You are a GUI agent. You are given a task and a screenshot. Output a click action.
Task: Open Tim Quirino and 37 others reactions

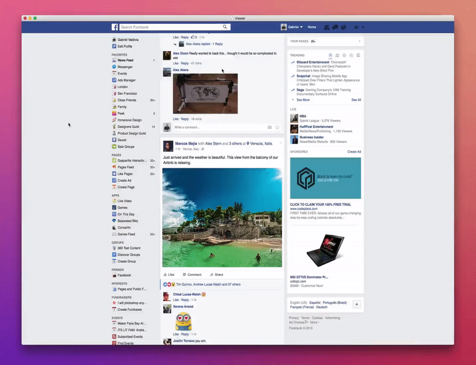208,285
